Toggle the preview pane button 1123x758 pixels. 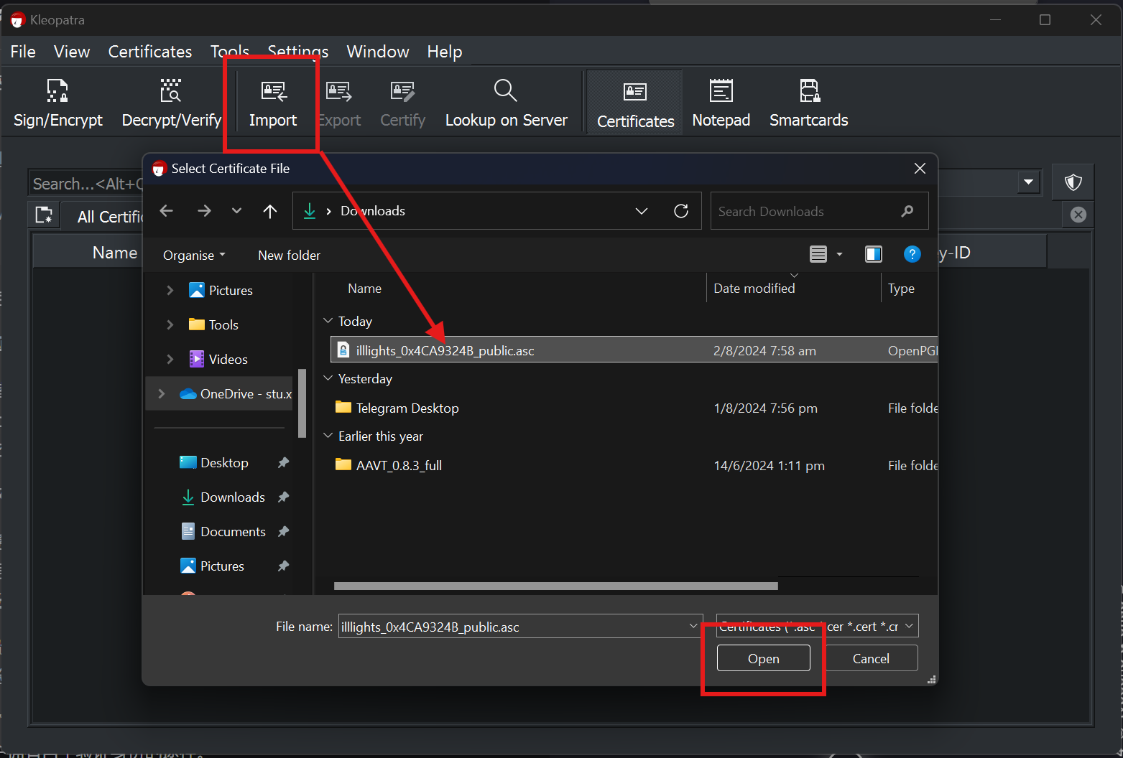pos(874,254)
